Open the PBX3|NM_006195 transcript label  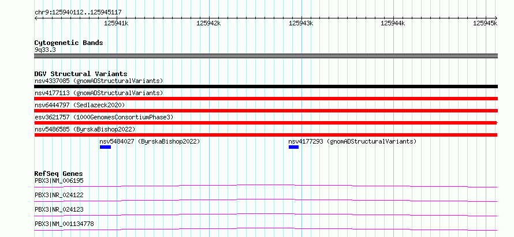59,180
